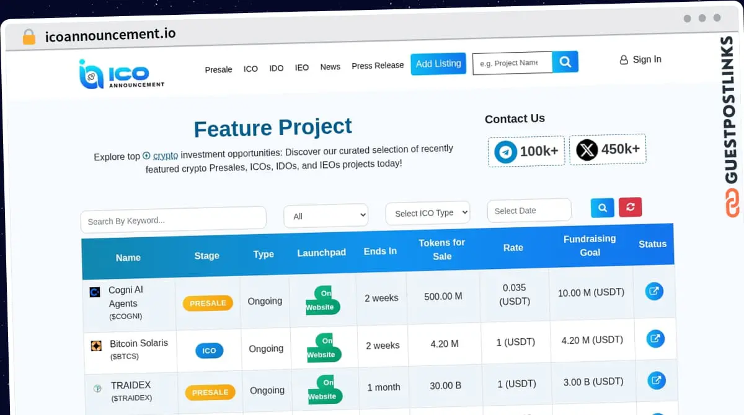Open external link icon for TRAIDEX
The image size is (744, 415).
tap(657, 380)
